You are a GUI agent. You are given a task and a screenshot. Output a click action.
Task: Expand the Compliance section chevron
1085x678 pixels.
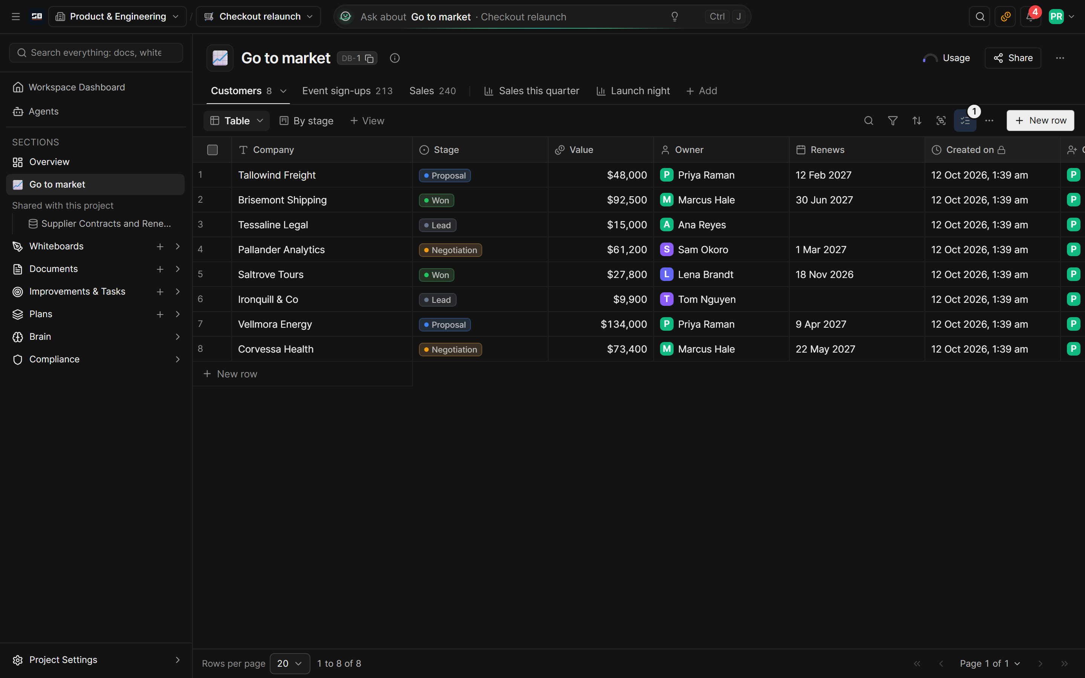tap(177, 359)
